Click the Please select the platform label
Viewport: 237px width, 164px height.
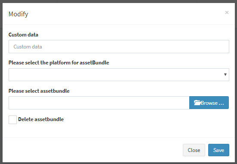tap(58, 63)
